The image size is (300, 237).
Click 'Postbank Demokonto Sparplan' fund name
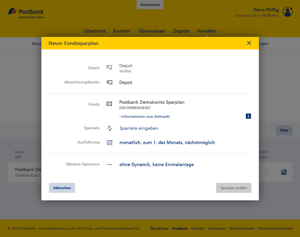(x=152, y=102)
